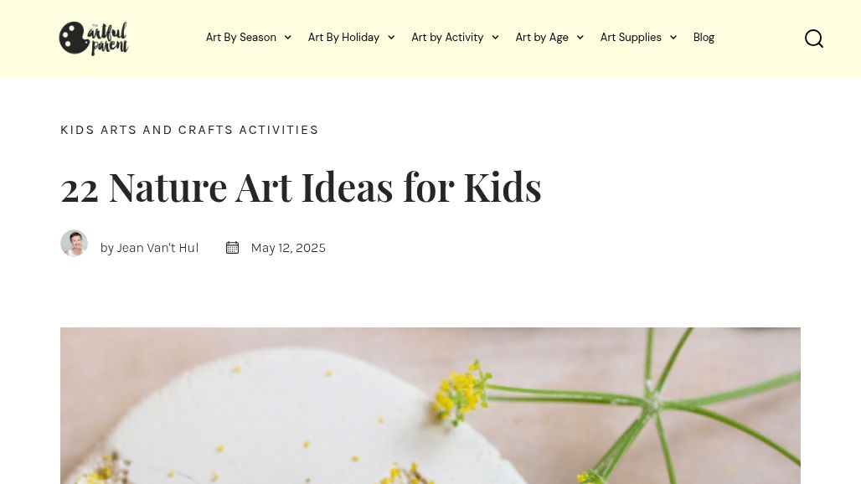Open the search magnifier icon
The image size is (861, 484).
pos(813,39)
